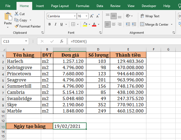The image size is (181, 140).
Task: Click the Cut scissors icon
Action: tap(17, 14)
